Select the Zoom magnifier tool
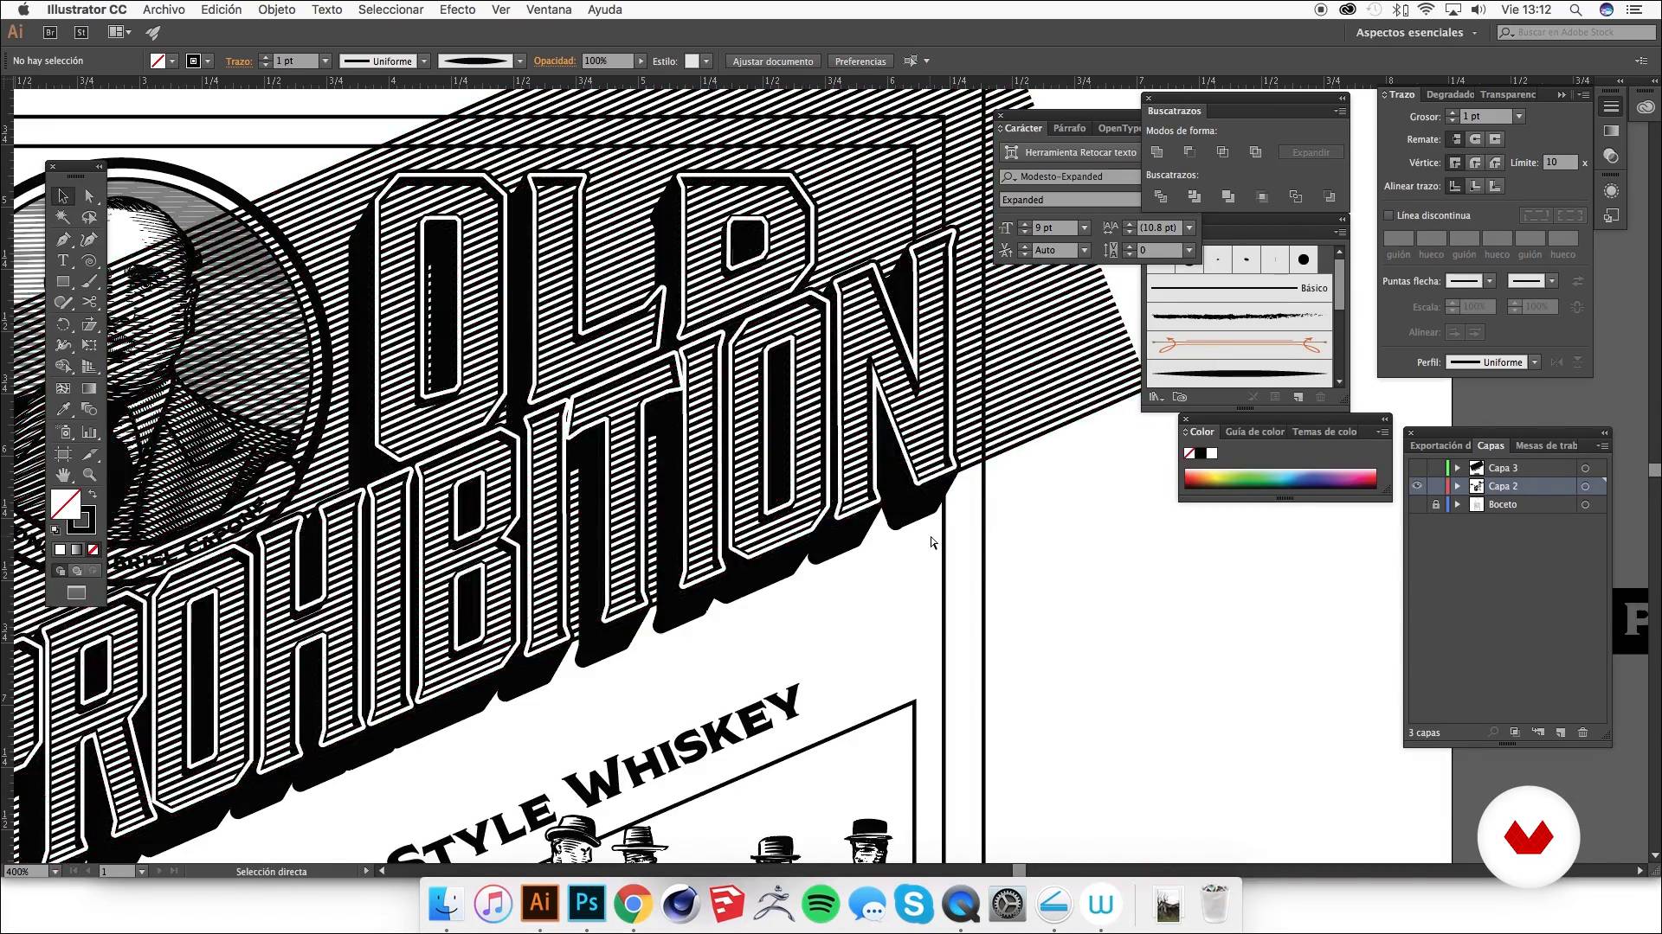This screenshot has width=1662, height=934. [x=89, y=475]
